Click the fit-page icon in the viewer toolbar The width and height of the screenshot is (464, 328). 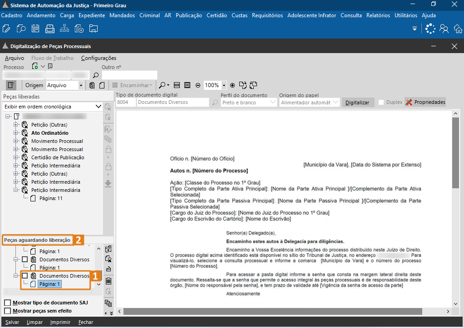[187, 85]
